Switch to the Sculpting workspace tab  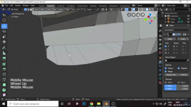pos(60,6)
